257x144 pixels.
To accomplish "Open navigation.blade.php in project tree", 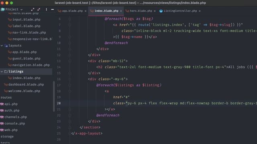I will (31, 65).
